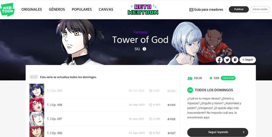Click heart icon for T. 3 Ep. 498
Viewport: 272px width, 137px height.
coord(151,105)
